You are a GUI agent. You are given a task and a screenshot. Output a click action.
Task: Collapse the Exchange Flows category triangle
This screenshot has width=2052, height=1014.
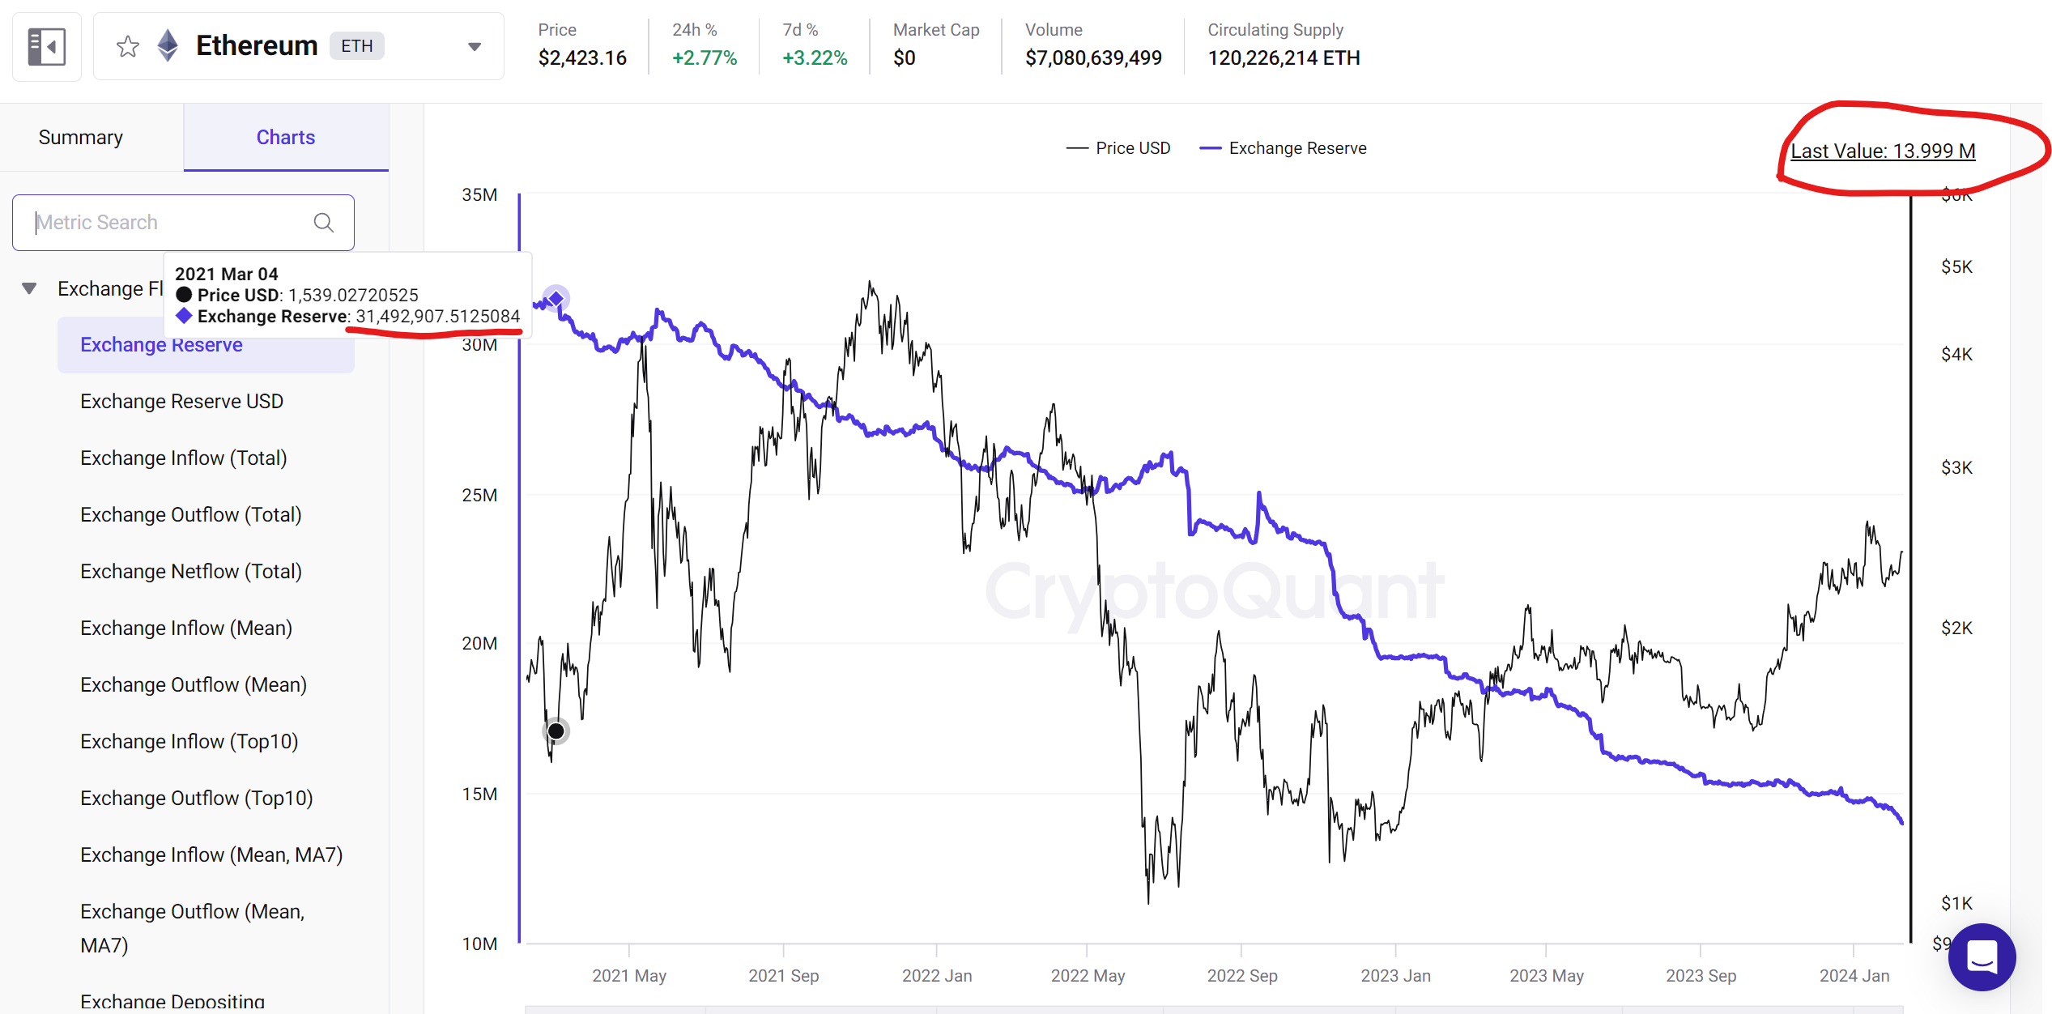coord(30,288)
